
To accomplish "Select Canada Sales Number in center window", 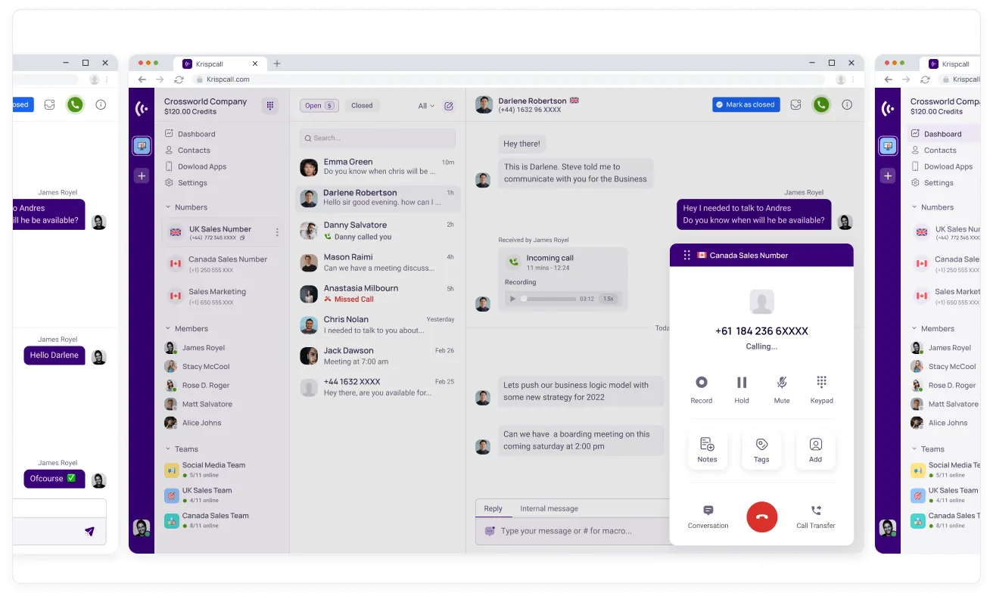I will (x=222, y=264).
